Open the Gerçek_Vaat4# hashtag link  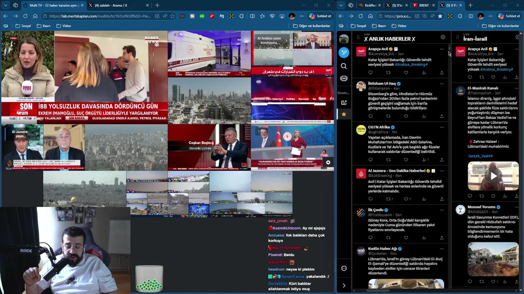(x=481, y=156)
